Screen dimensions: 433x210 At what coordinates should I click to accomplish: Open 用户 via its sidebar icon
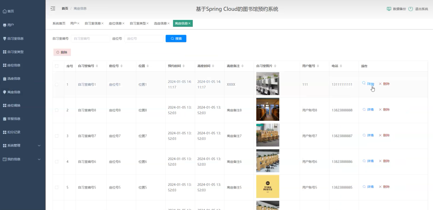4,25
